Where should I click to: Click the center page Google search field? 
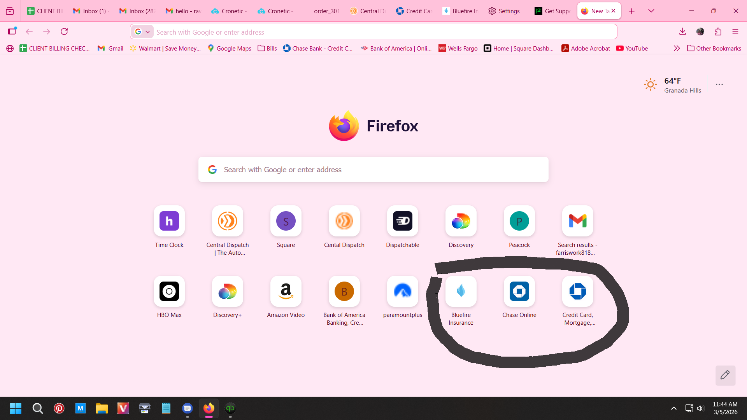373,170
